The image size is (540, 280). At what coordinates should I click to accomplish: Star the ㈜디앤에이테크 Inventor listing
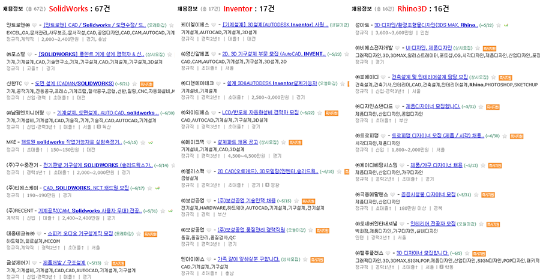pyautogui.click(x=343, y=83)
